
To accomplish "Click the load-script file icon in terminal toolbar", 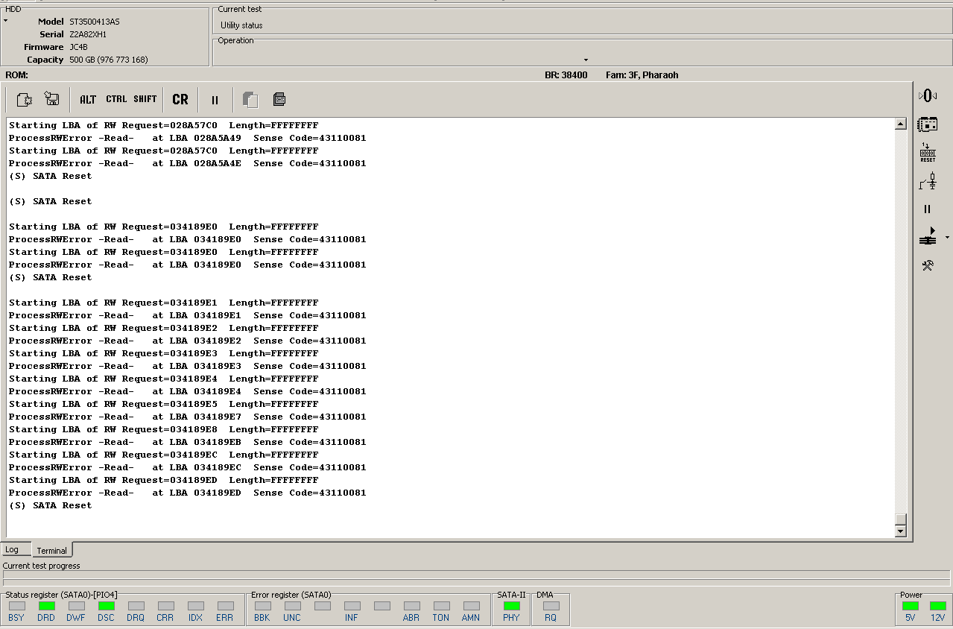I will click(x=25, y=99).
